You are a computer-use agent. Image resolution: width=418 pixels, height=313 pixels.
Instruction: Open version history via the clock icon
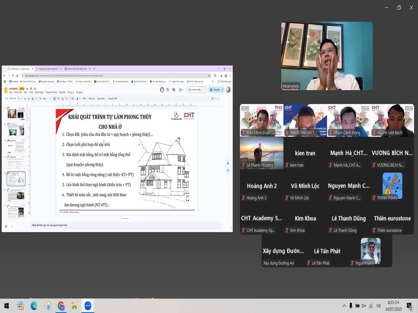point(168,89)
